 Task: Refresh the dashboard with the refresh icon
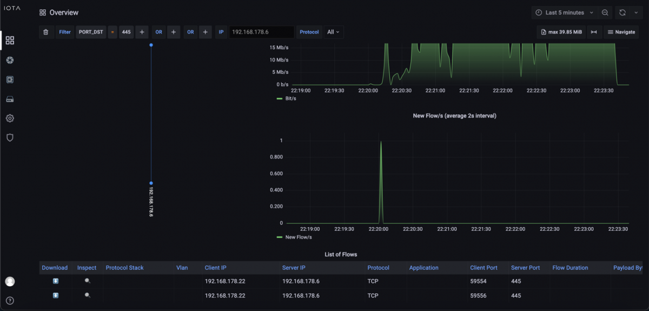pos(622,12)
